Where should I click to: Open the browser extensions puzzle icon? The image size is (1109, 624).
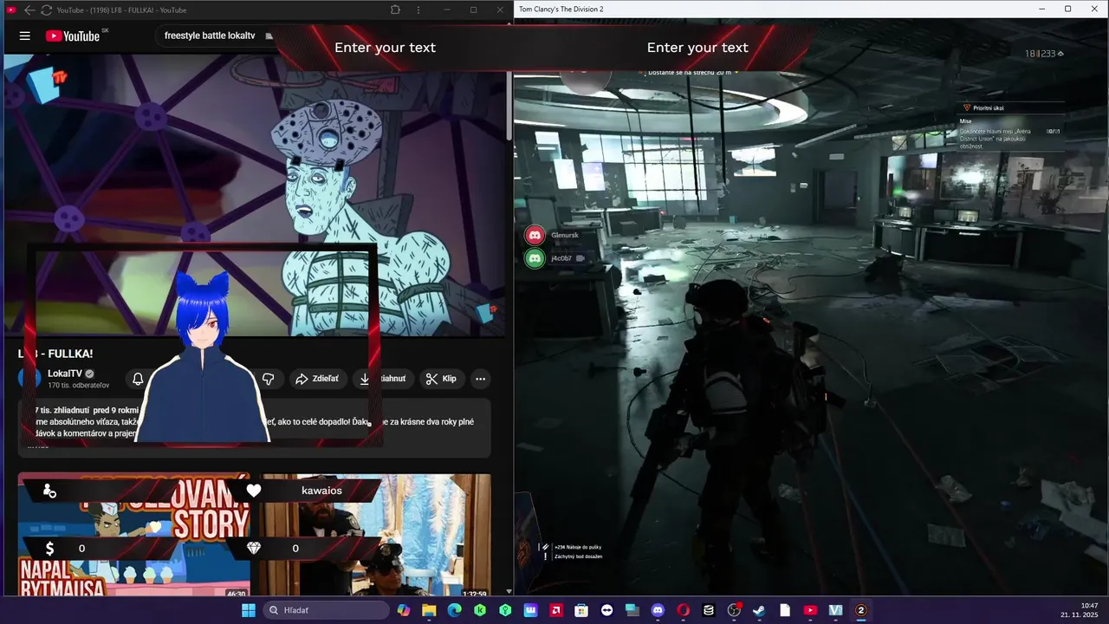[x=395, y=10]
